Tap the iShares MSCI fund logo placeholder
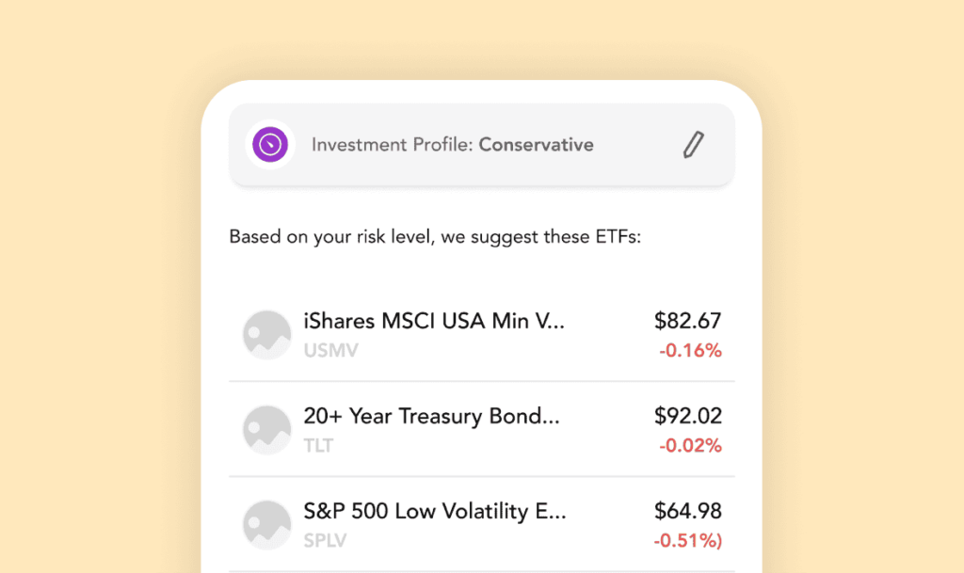 coord(266,334)
